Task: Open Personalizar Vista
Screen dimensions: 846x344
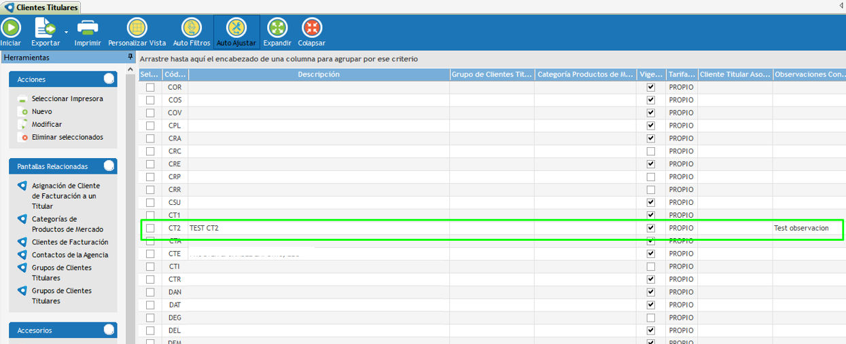Action: click(137, 28)
